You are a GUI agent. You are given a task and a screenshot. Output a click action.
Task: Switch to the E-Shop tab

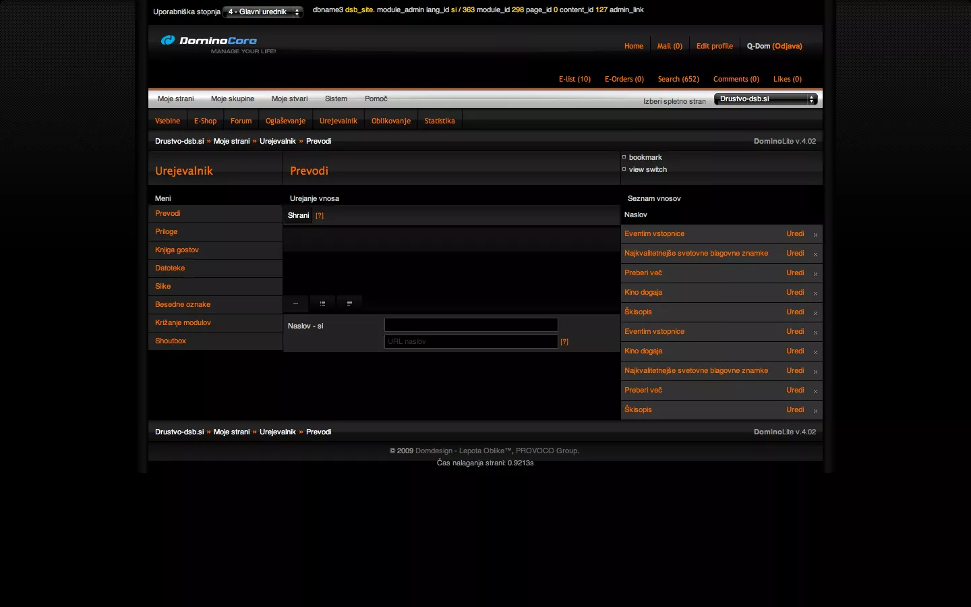point(205,121)
